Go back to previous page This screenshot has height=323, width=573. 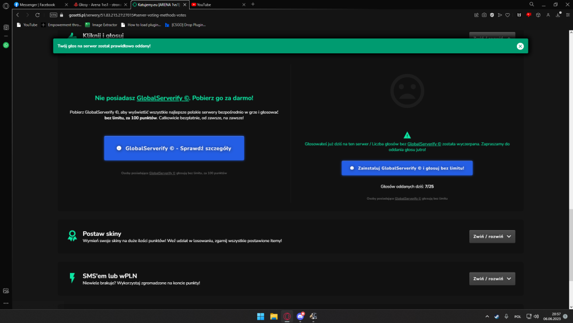coord(18,15)
